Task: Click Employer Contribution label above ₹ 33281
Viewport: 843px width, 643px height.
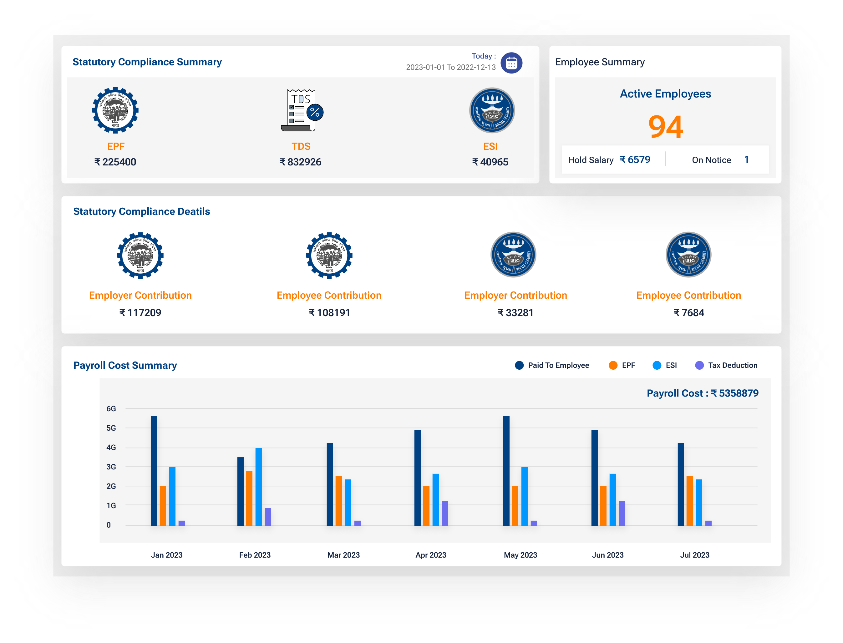Action: [515, 296]
